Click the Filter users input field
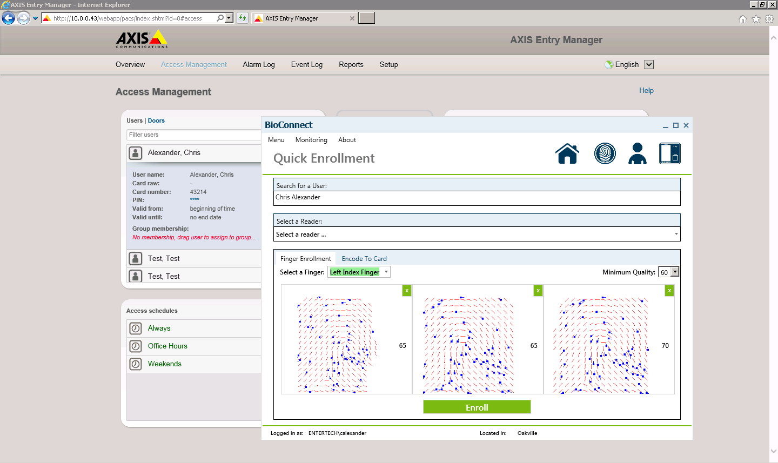778x463 pixels. coord(193,135)
